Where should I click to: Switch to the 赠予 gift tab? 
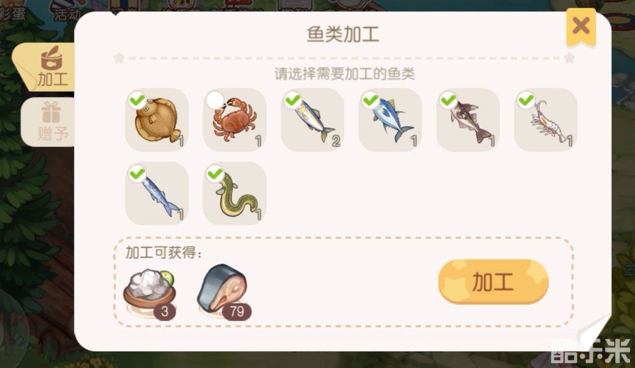click(49, 122)
